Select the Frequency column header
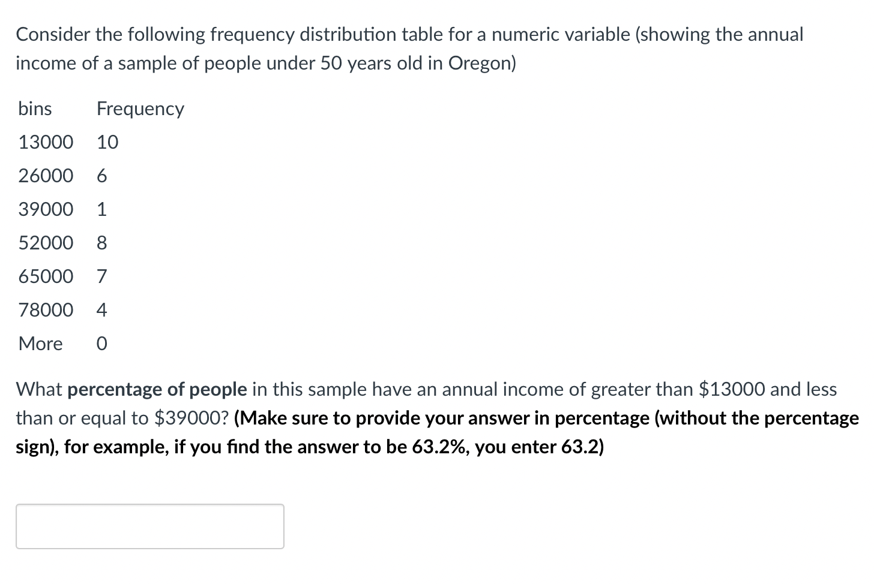Screen dimensions: 874x584 click(x=140, y=109)
